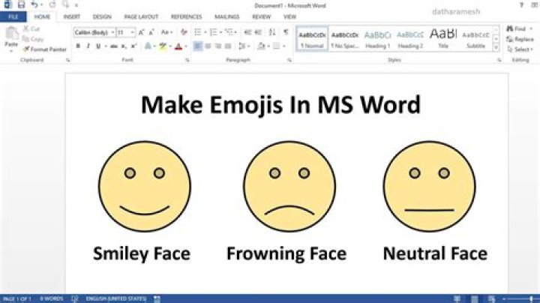Screen dimensions: 540x303
Task: Align text right
Action: (x=218, y=46)
